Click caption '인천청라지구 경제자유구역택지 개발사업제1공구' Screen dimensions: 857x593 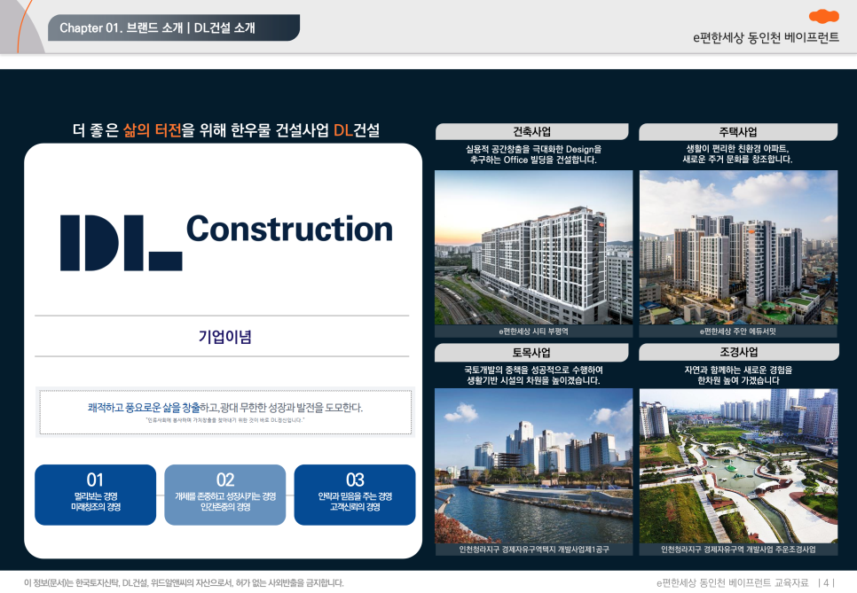click(533, 550)
